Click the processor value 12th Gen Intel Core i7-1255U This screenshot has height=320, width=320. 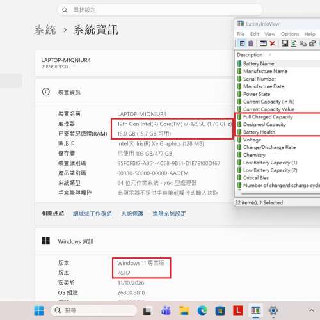[175, 124]
